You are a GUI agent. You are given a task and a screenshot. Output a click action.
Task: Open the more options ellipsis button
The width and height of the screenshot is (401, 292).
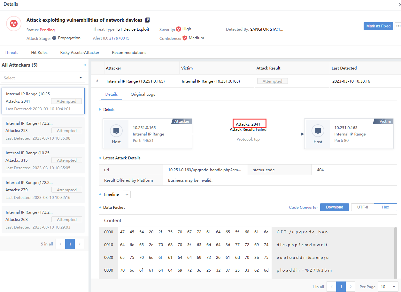[398, 26]
